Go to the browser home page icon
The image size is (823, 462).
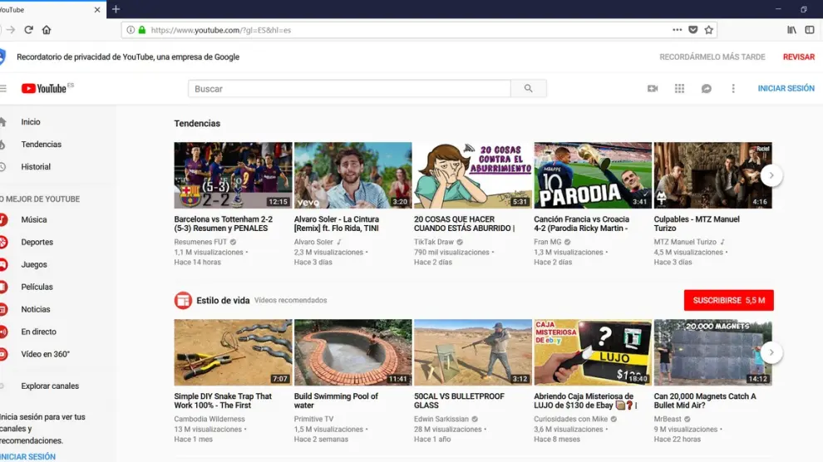pos(47,30)
